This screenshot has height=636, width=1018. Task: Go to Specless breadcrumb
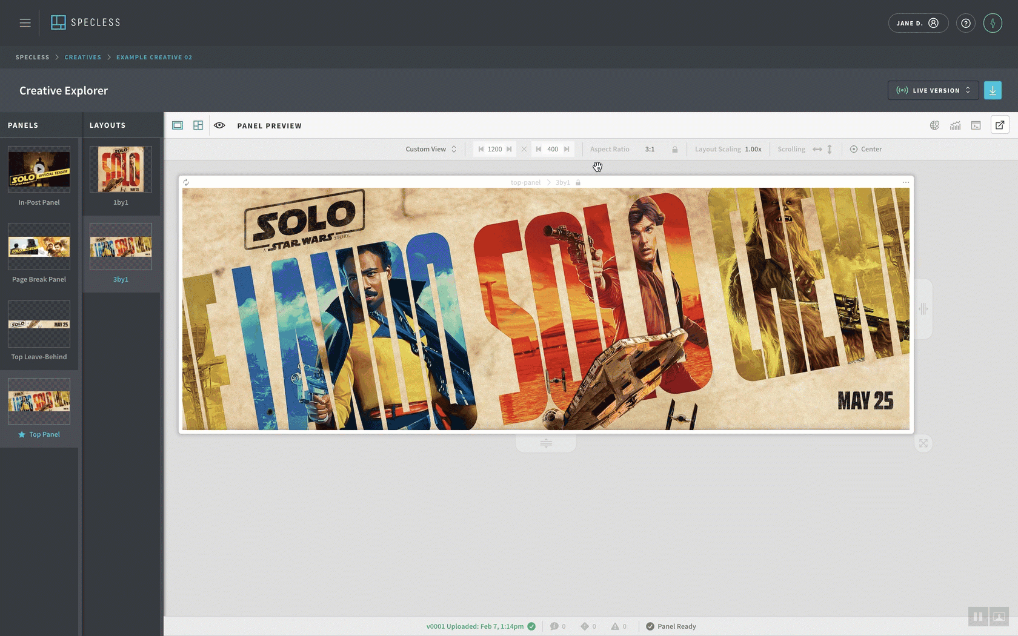click(x=32, y=58)
